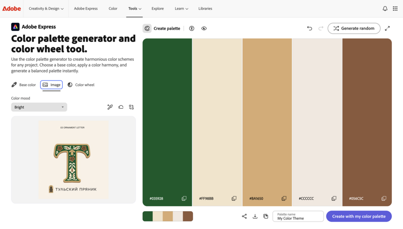Share the color palette
The image size is (403, 229).
pos(244,216)
